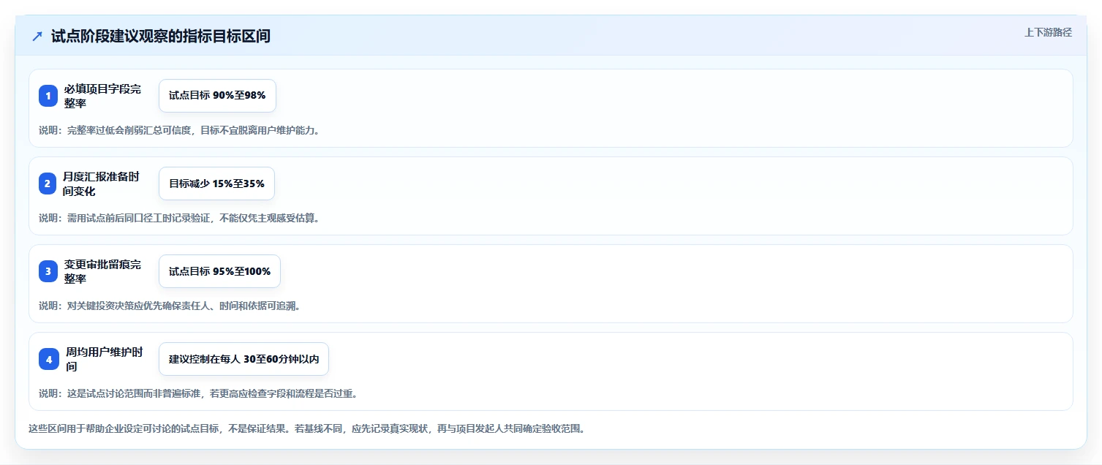Image resolution: width=1102 pixels, height=465 pixels.
Task: Click the 周均用户维护时间 metric title
Action: pos(105,359)
